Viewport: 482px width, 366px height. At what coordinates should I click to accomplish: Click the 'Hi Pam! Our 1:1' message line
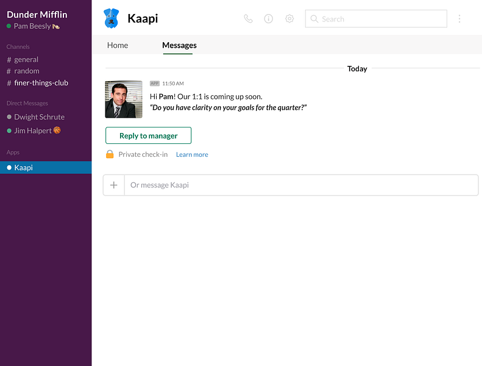(206, 96)
